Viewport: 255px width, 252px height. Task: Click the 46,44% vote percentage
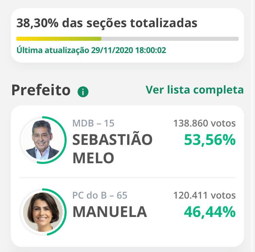[210, 212]
